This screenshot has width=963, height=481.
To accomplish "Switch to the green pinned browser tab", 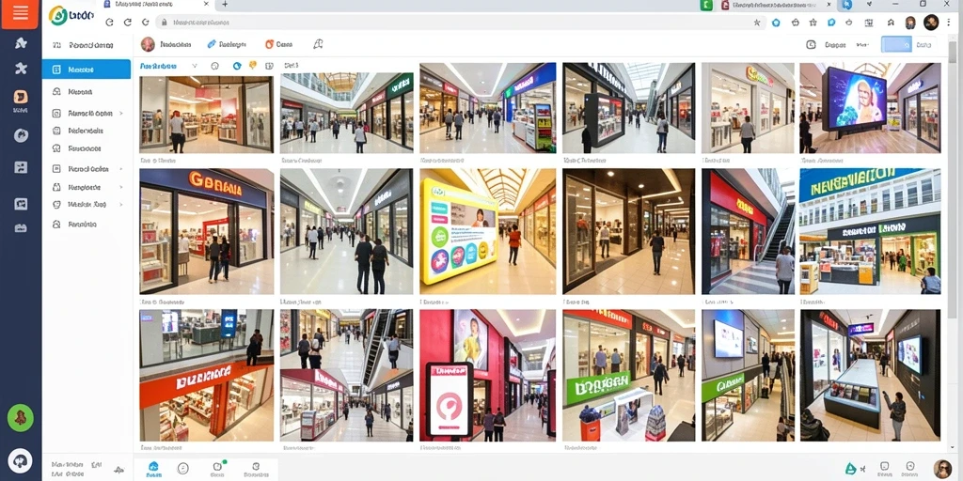I will [707, 5].
